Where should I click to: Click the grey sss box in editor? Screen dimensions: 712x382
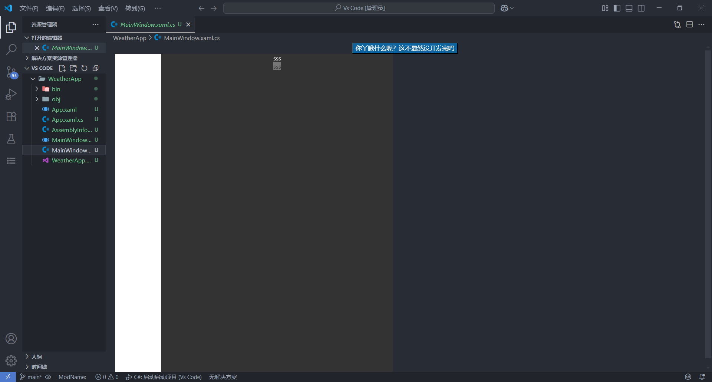pyautogui.click(x=277, y=66)
